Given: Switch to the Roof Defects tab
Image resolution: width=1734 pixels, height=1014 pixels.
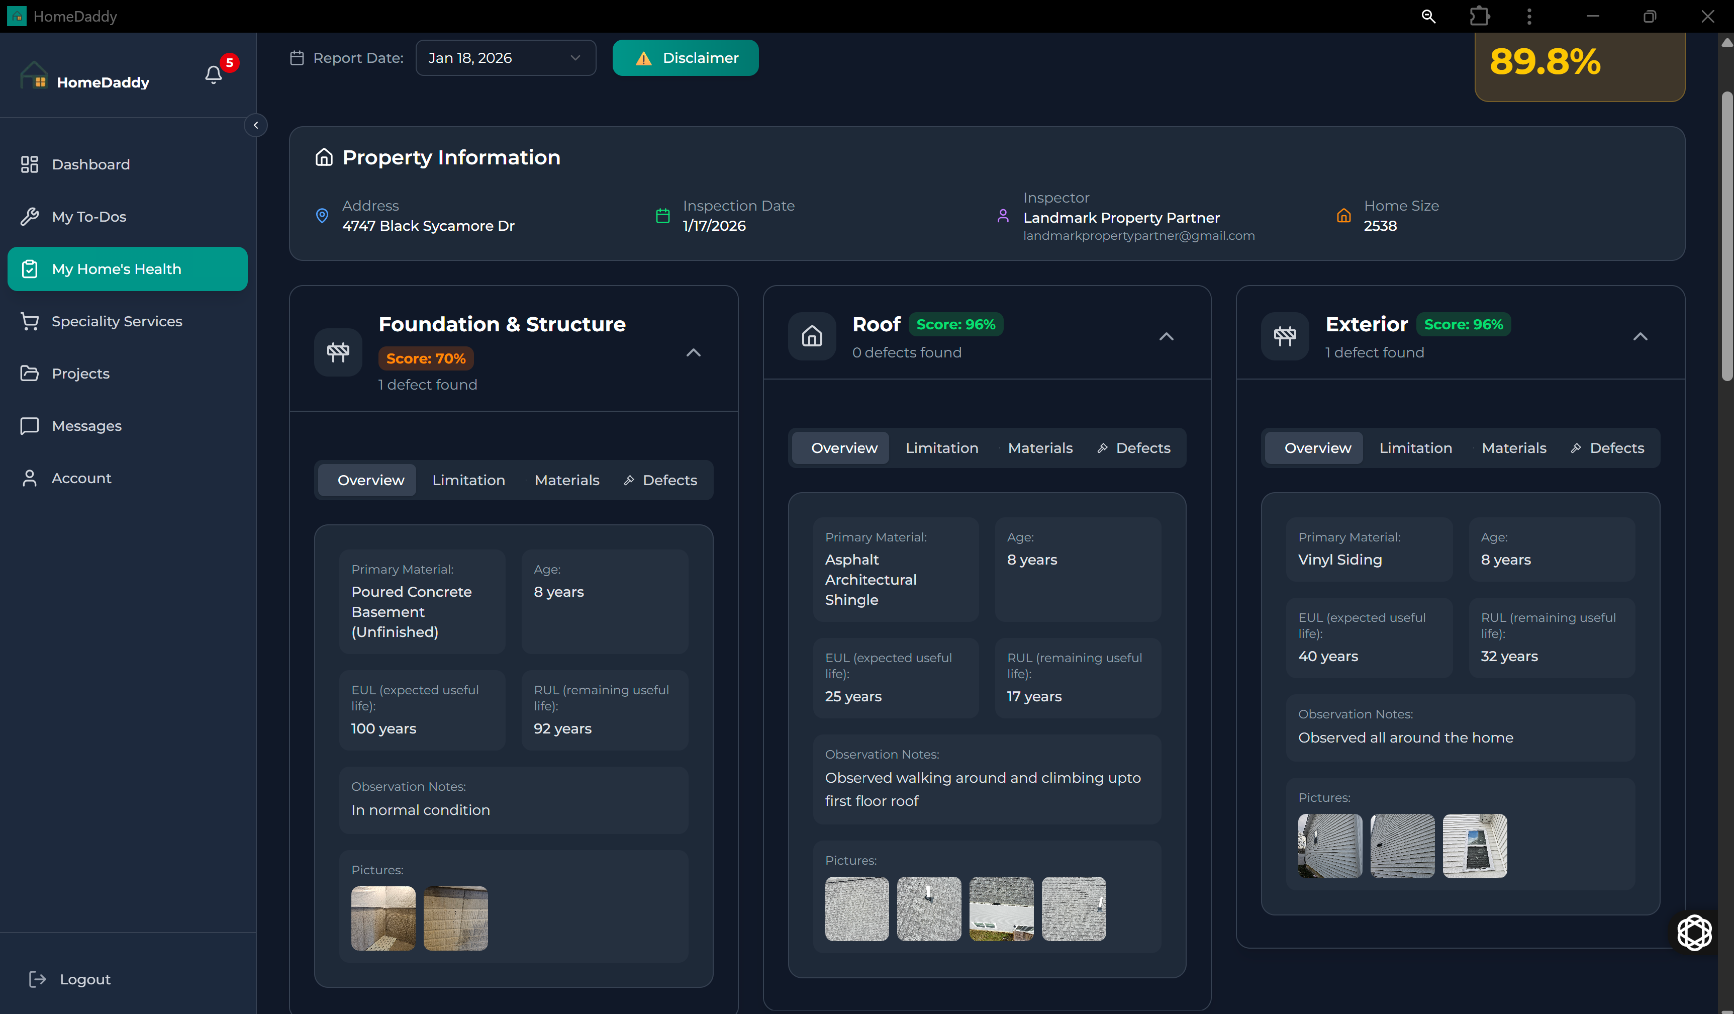Looking at the screenshot, I should (x=1134, y=447).
